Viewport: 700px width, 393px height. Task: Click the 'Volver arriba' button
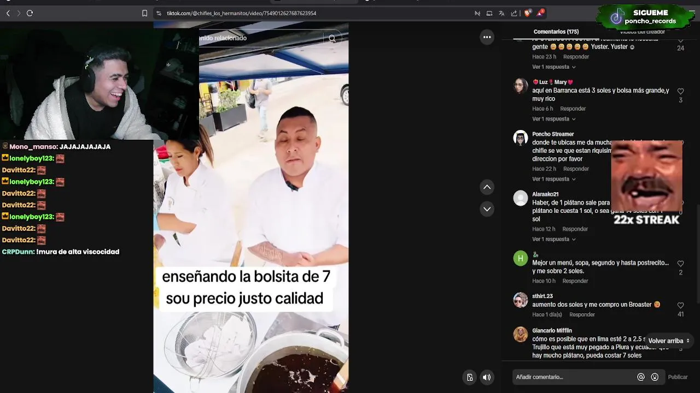pos(668,341)
